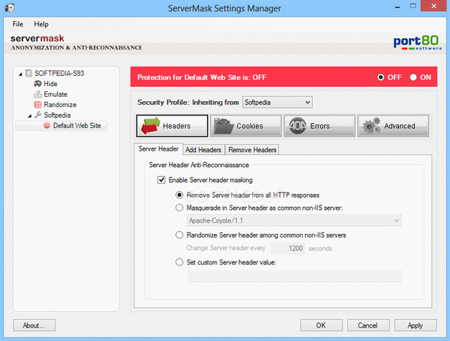The height and width of the screenshot is (341, 450).
Task: Select Randomize Server header among non-IIS servers
Action: pos(179,235)
